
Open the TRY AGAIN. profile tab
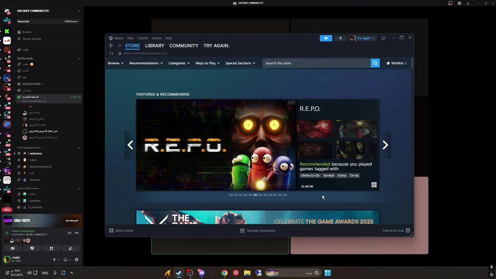coord(216,46)
